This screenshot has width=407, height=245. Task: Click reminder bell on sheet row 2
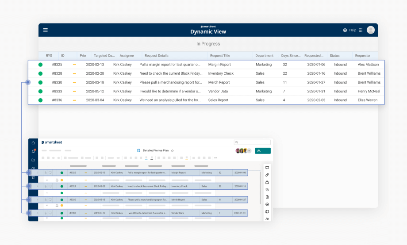pyautogui.click(x=57, y=180)
